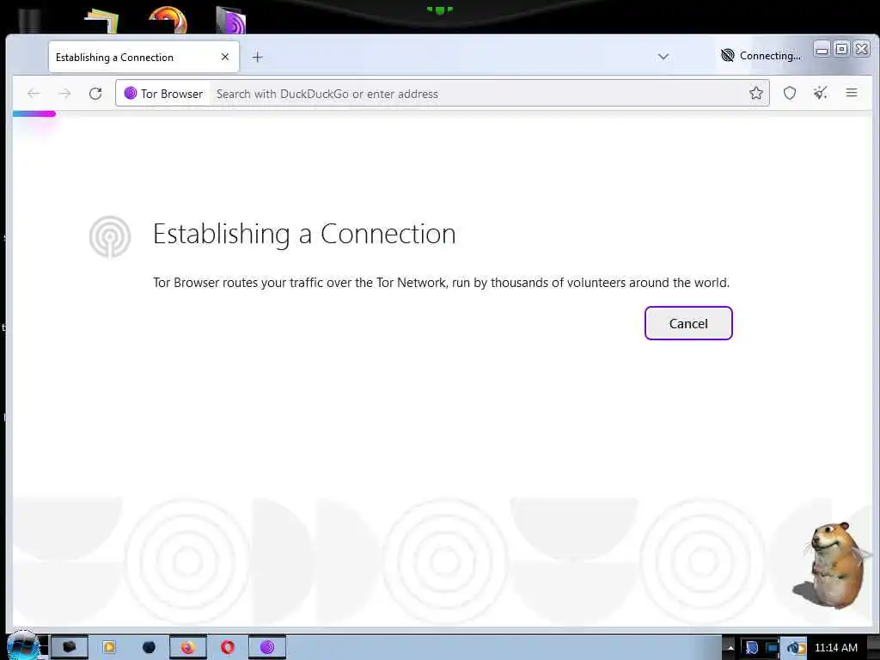Click the monitor tray icon
Viewport: 880px width, 660px height.
(773, 648)
